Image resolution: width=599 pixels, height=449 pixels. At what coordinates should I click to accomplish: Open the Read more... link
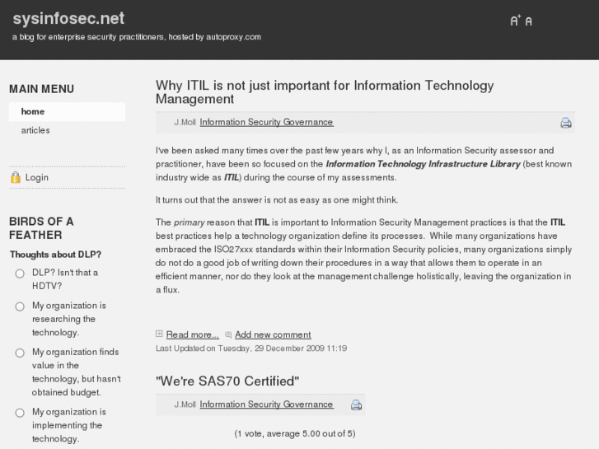[192, 334]
